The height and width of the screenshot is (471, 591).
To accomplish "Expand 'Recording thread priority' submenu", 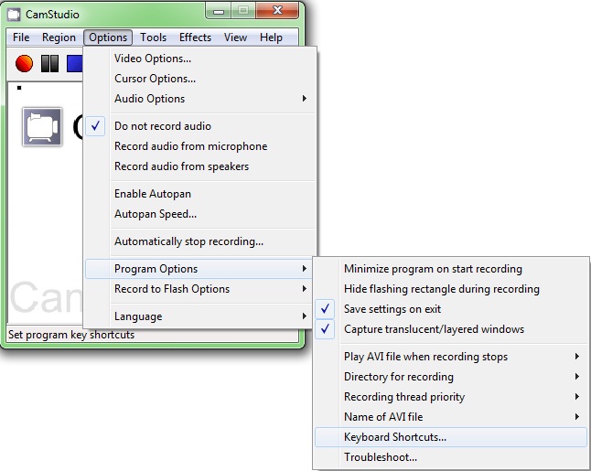I will [451, 396].
